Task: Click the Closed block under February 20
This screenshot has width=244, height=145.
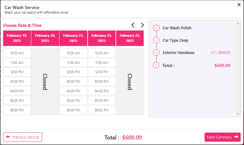Action: (x=45, y=81)
